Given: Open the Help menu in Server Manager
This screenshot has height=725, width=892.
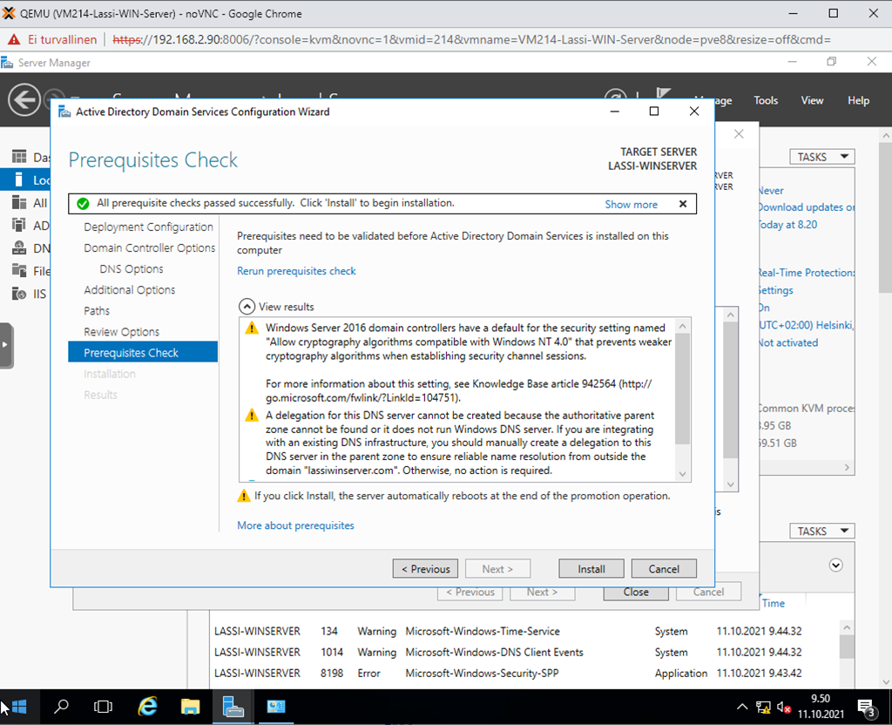Looking at the screenshot, I should click(x=858, y=100).
